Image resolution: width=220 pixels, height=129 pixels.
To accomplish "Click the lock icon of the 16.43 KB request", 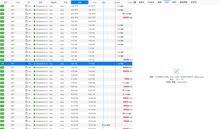I will 34,117.
